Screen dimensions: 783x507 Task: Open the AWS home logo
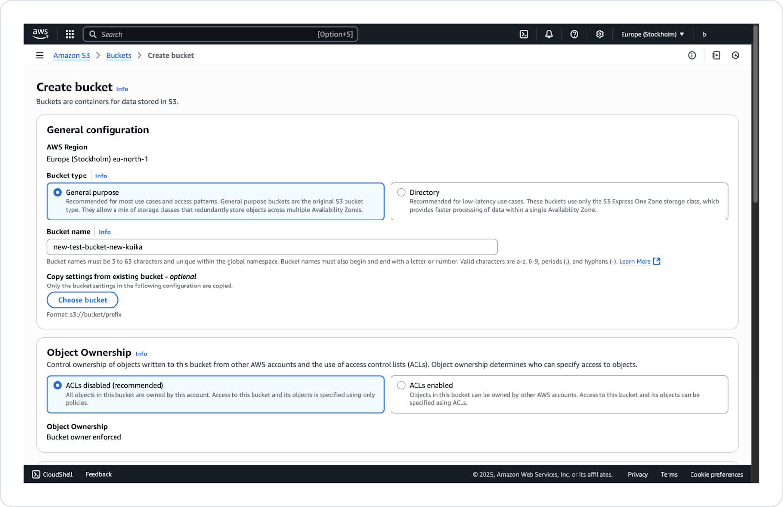click(x=41, y=34)
